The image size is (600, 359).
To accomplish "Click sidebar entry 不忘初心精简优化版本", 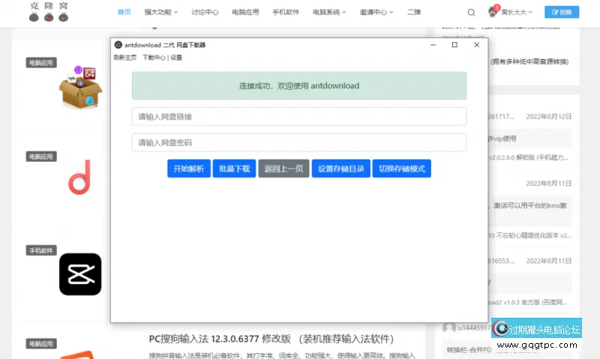I will pos(529,235).
